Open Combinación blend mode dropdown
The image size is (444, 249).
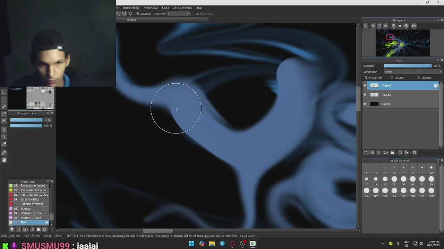413,72
